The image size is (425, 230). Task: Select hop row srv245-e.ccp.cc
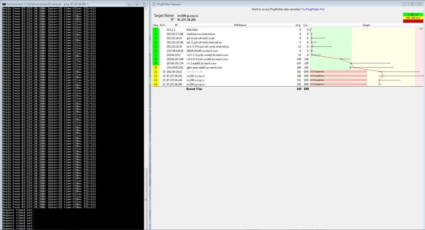288,76
